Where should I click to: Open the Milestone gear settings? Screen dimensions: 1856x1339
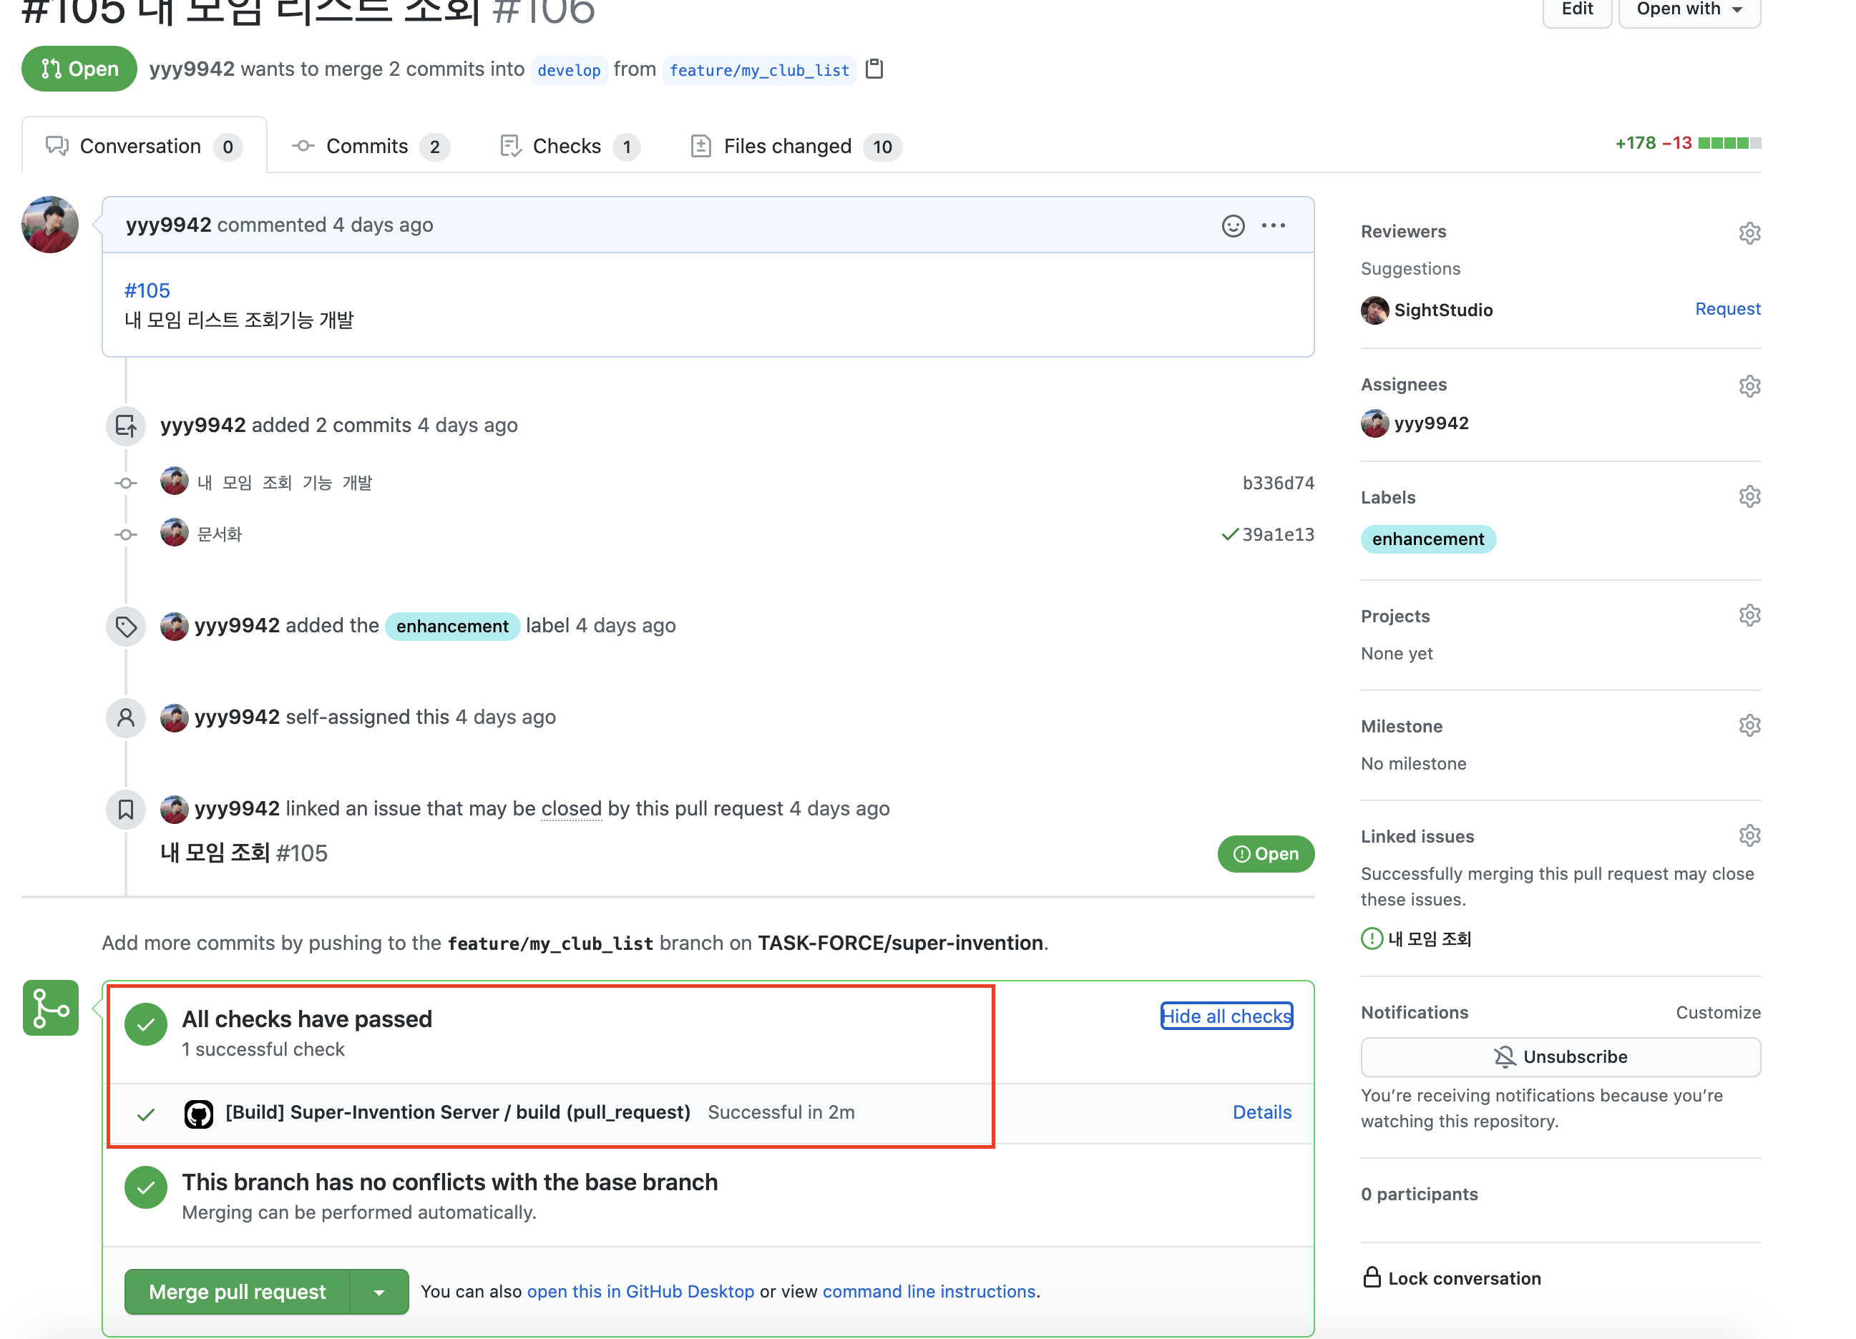pos(1749,725)
